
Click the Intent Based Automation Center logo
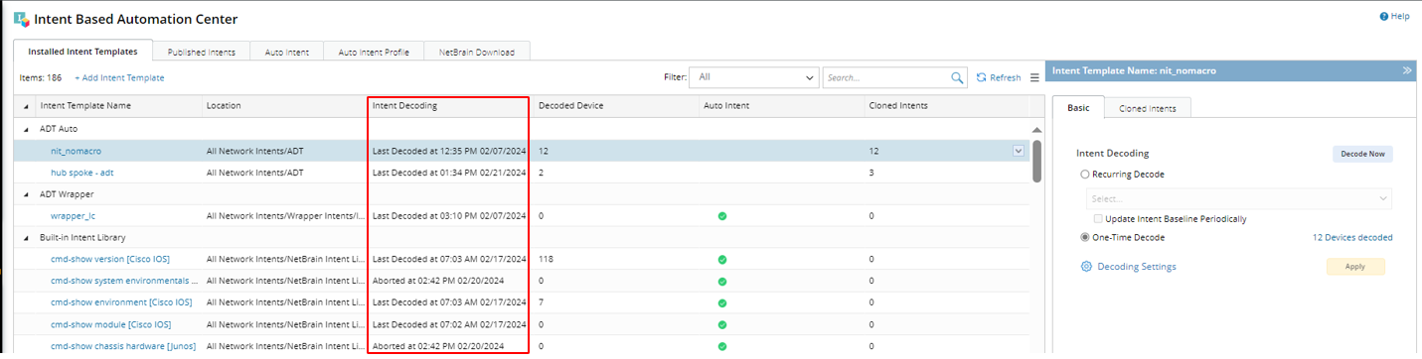[x=21, y=19]
